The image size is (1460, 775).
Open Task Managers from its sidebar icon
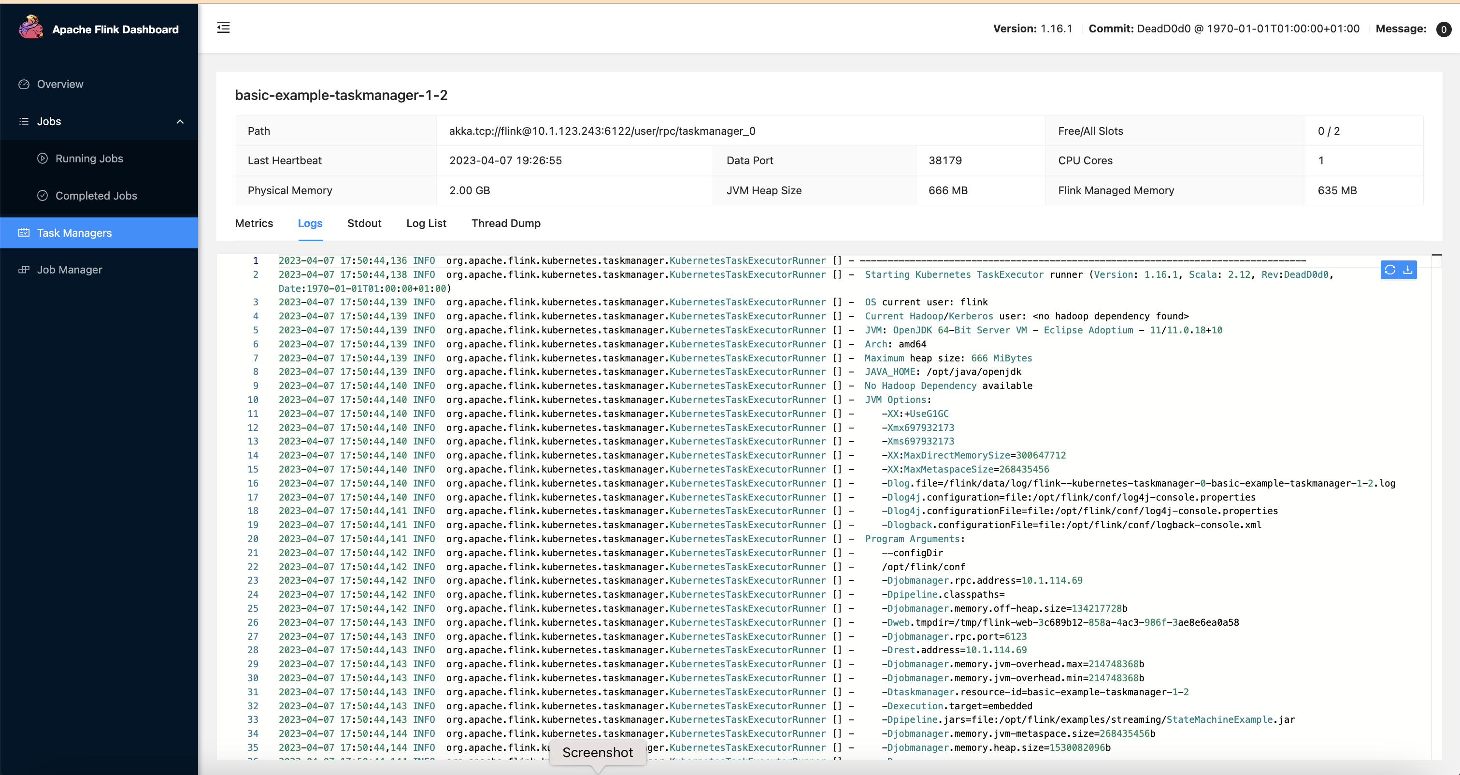coord(24,232)
